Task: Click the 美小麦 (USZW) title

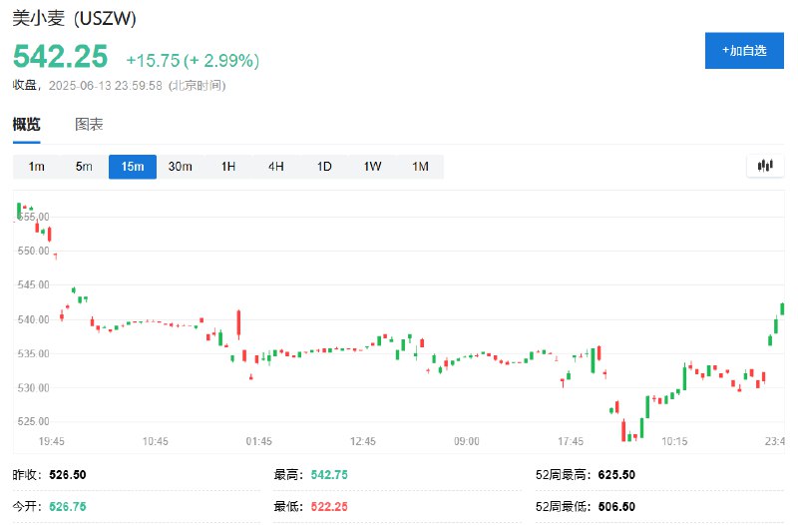Action: (x=74, y=18)
